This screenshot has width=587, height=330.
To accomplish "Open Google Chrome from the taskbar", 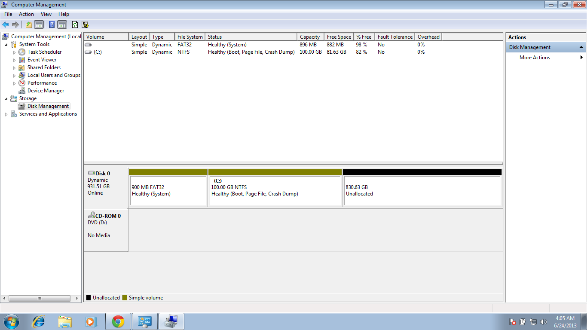I will (x=118, y=321).
